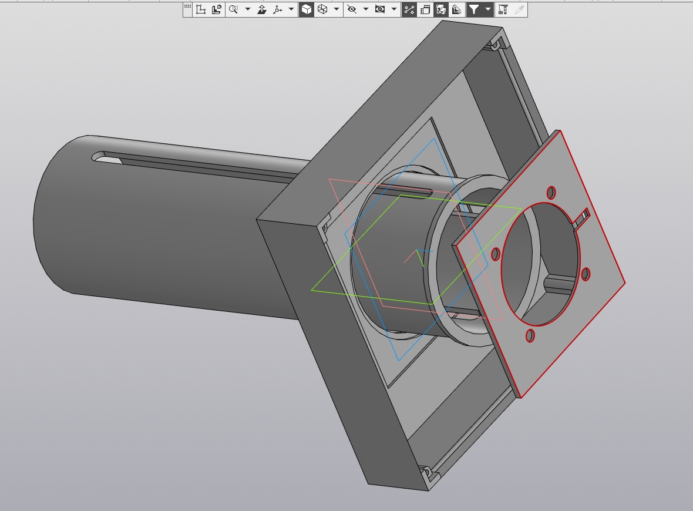The height and width of the screenshot is (511, 693).
Task: Toggle the section view cube icon
Action: [441, 9]
